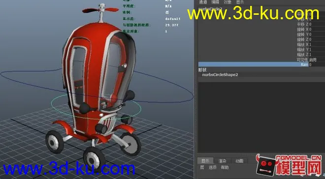Image resolution: width=325 pixels, height=179 pixels.
Task: Switch to the 动画 layer tab
Action: [x=239, y=161]
